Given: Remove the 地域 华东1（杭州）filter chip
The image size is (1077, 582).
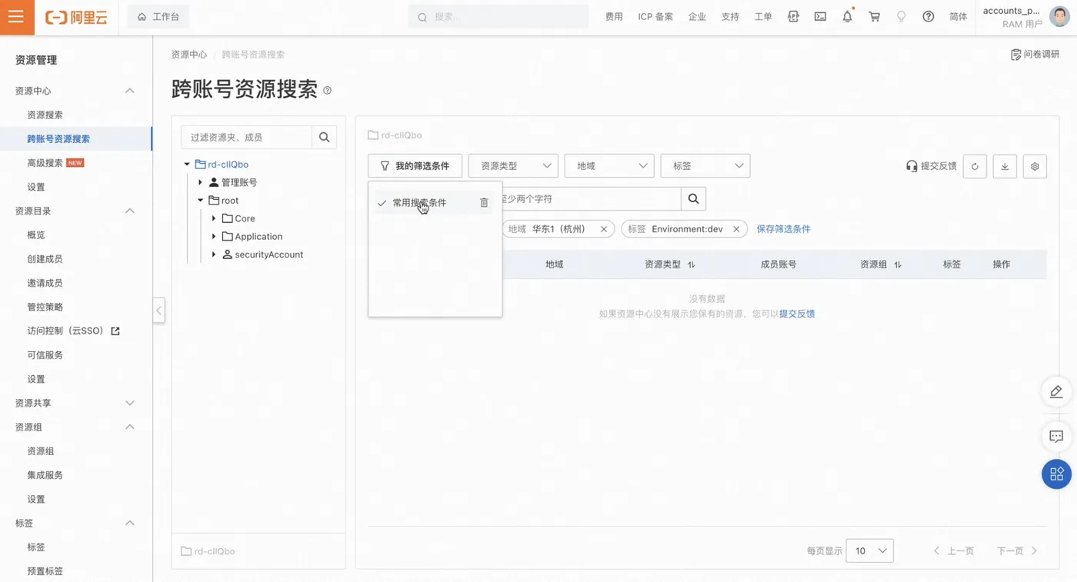Looking at the screenshot, I should tap(604, 229).
